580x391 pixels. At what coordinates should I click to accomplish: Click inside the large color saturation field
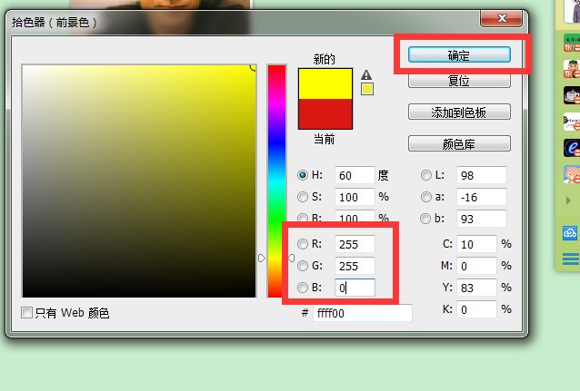[x=139, y=181]
